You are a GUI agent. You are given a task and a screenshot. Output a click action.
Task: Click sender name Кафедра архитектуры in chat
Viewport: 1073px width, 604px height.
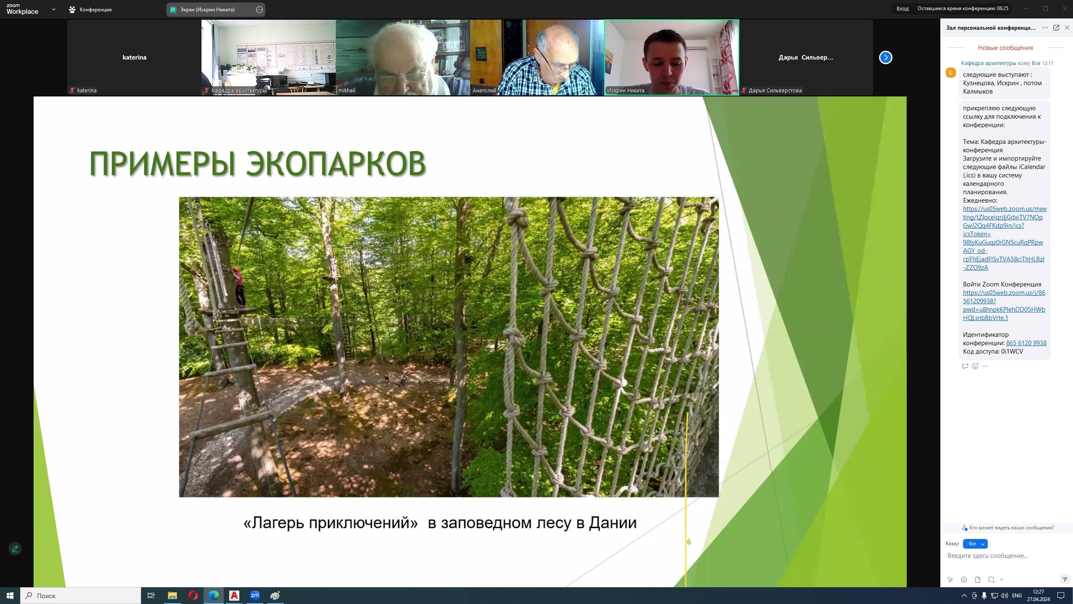pos(989,63)
